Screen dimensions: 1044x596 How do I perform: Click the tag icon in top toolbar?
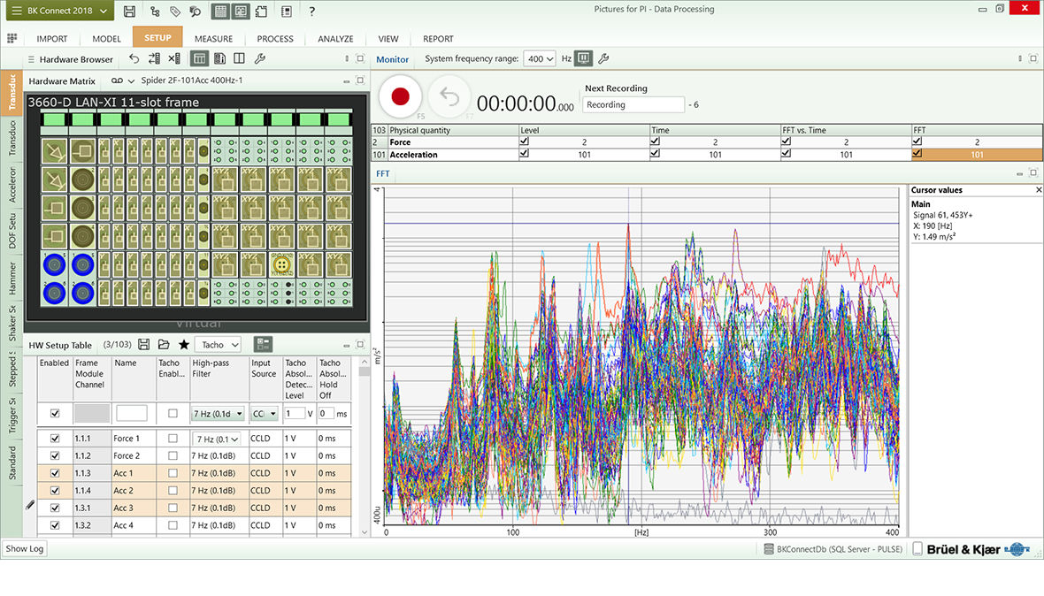coord(175,11)
